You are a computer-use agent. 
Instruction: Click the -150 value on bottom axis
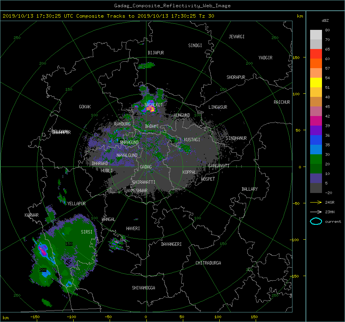(35, 317)
